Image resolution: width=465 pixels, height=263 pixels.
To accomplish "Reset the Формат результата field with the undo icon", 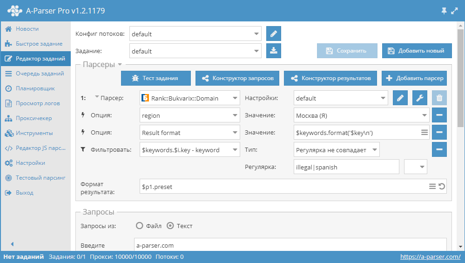I will [x=442, y=186].
